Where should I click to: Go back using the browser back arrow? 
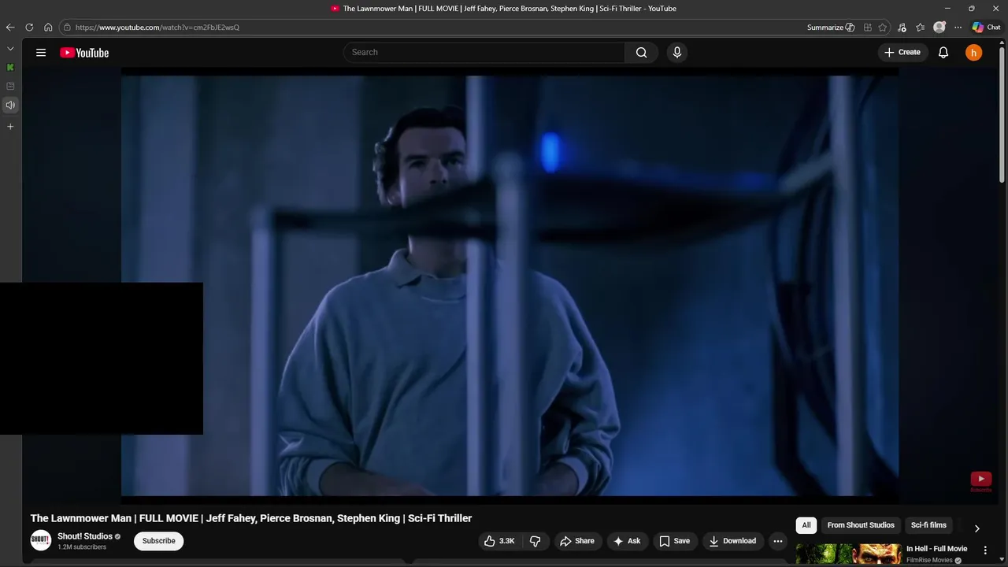tap(10, 27)
